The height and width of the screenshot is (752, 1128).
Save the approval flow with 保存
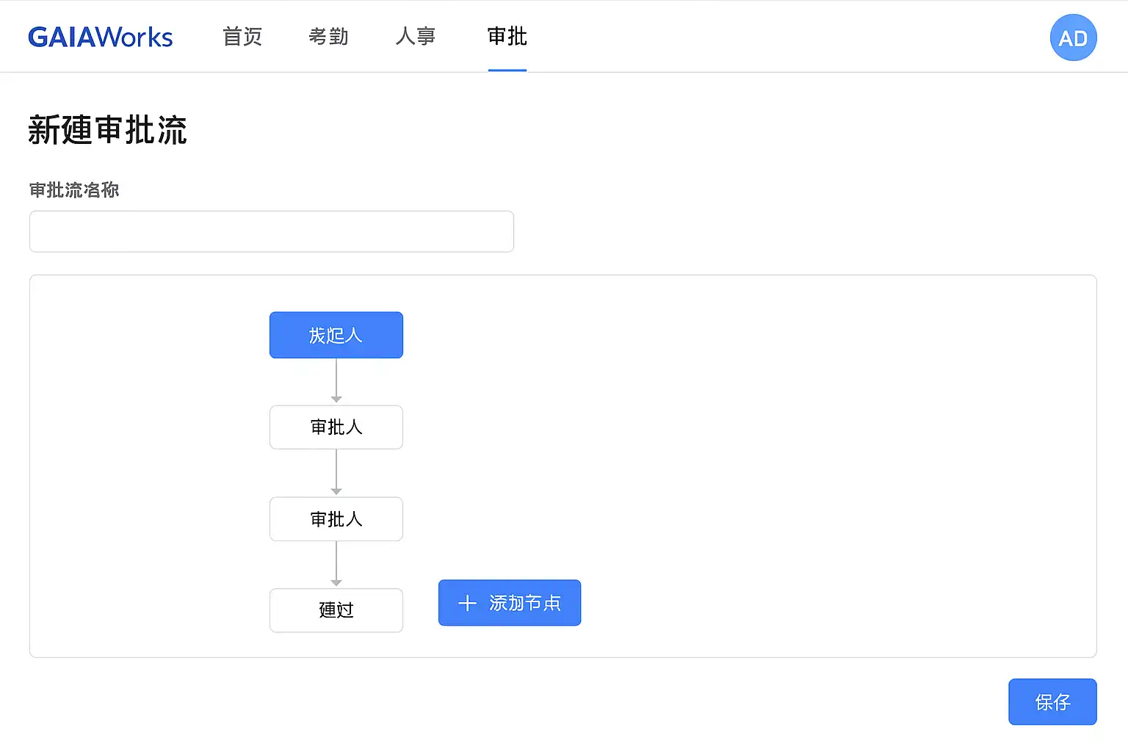click(1052, 702)
